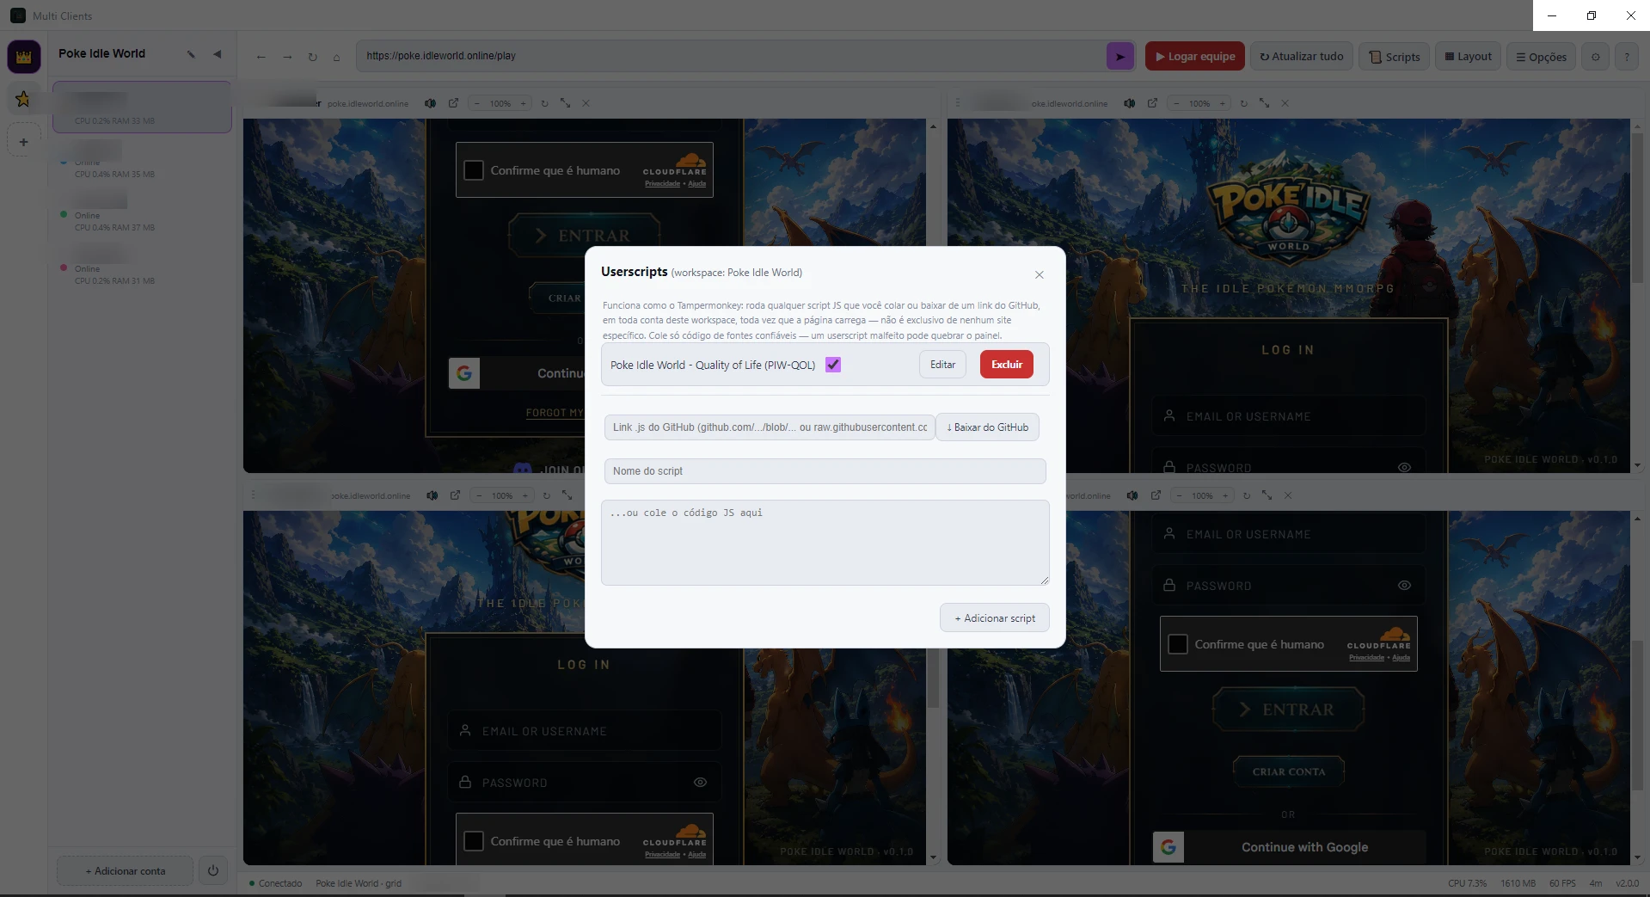Check Confirme que é humano in bottom-right pane
This screenshot has height=897, width=1650.
pyautogui.click(x=1178, y=644)
